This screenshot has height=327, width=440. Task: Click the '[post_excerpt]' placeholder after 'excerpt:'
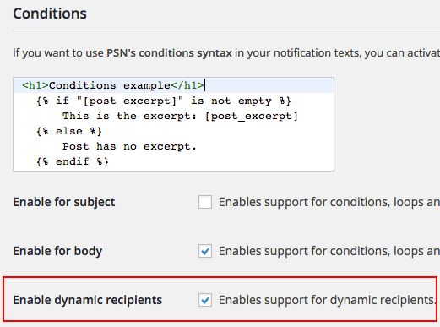click(x=252, y=116)
